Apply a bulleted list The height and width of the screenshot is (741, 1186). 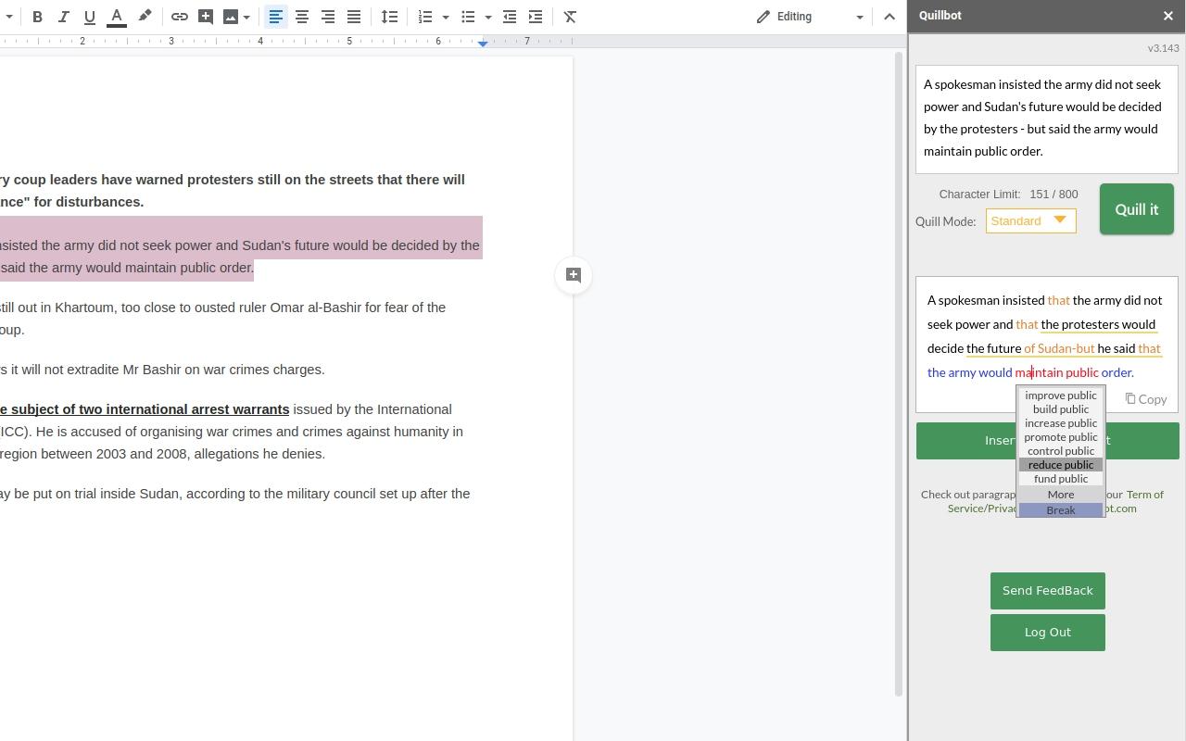coord(468,17)
